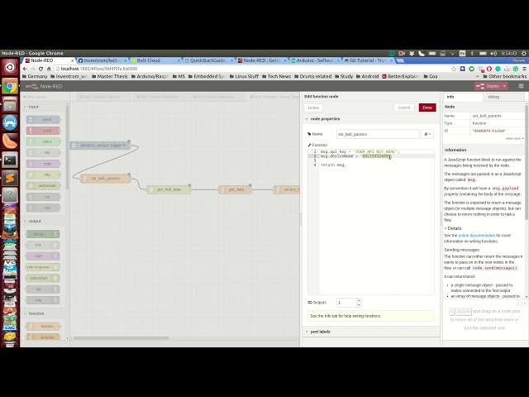Open Ubuntu Dash search icon
The height and width of the screenshot is (397, 529).
pos(10,68)
